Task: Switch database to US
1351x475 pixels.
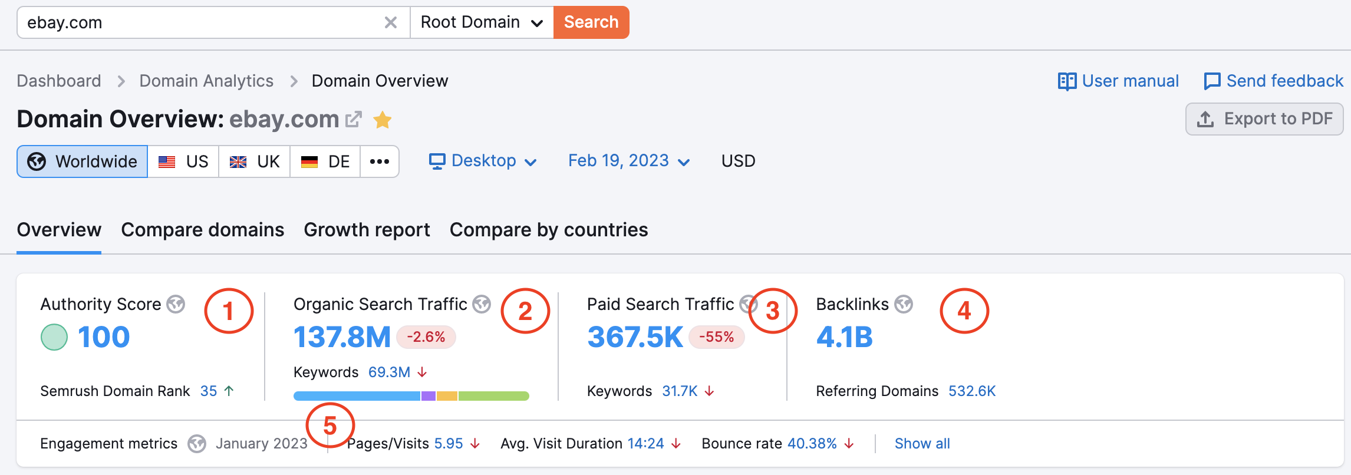Action: click(183, 161)
